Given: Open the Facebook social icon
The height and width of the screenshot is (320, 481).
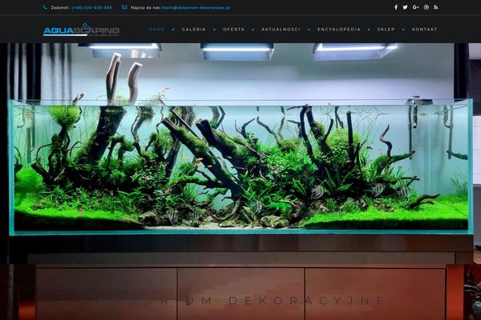Looking at the screenshot, I should tap(396, 7).
